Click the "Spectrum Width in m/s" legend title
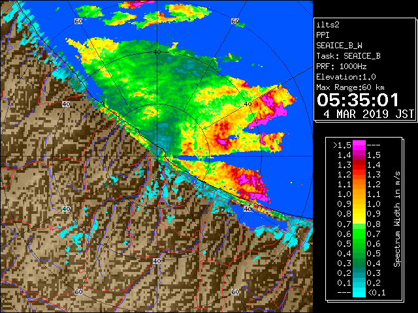 [397, 219]
